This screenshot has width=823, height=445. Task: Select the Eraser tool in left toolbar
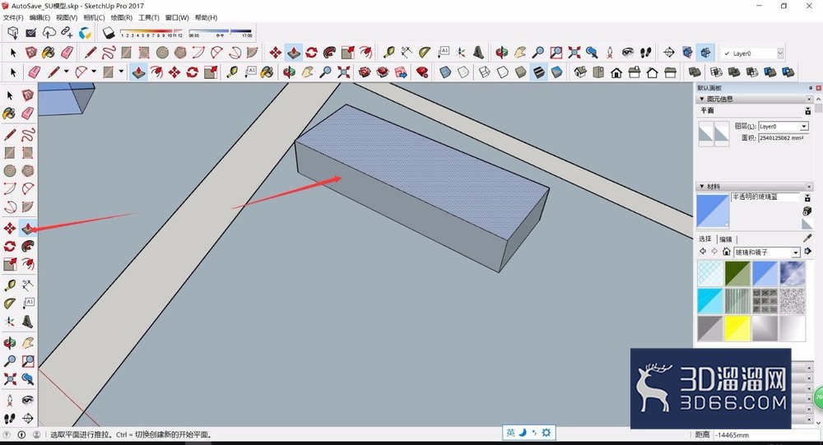27,113
